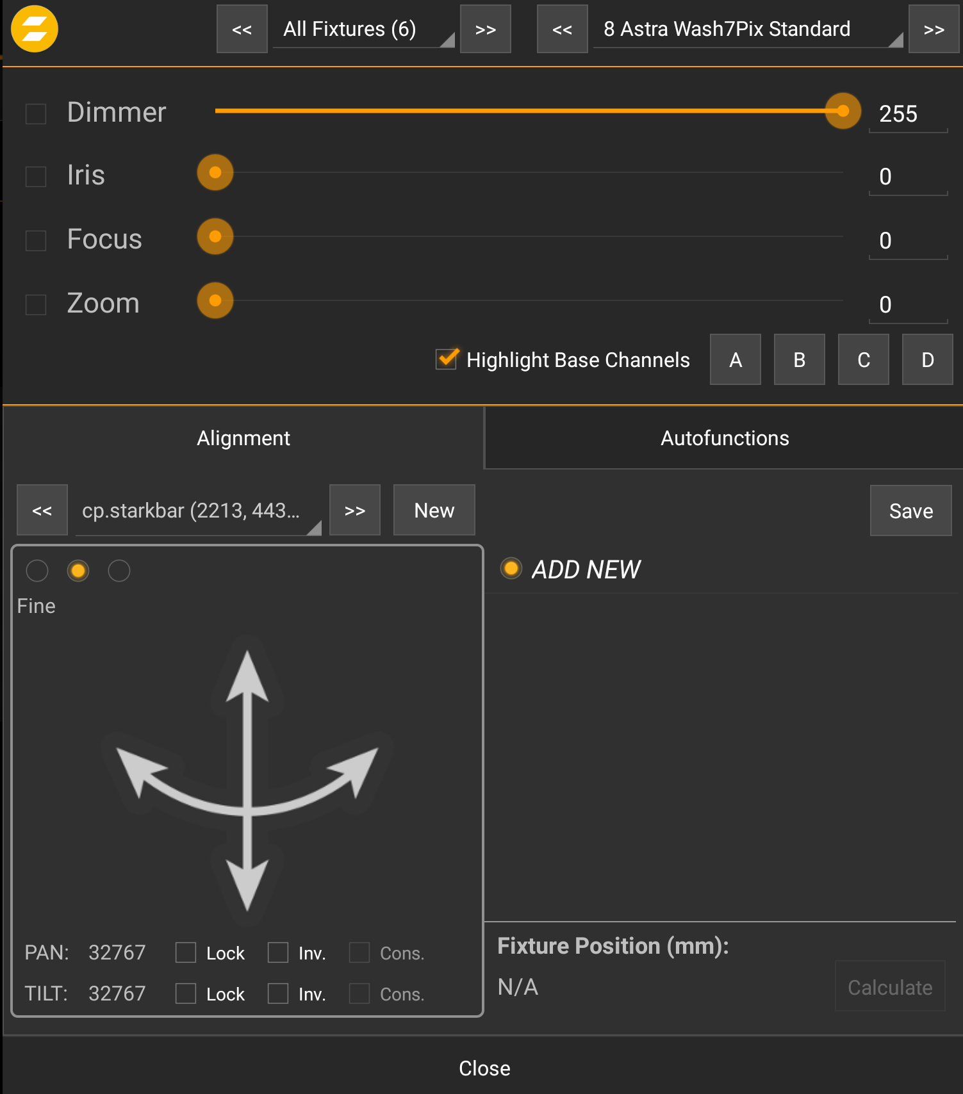This screenshot has height=1094, width=963.
Task: Click the pan/tilt arrows control pad
Action: [247, 780]
